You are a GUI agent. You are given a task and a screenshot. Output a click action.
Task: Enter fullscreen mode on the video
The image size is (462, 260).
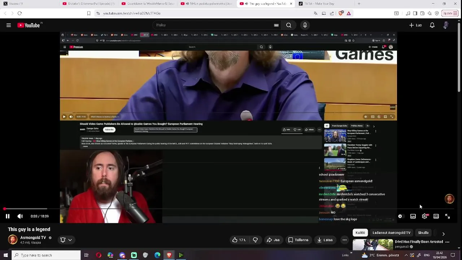pos(448,216)
